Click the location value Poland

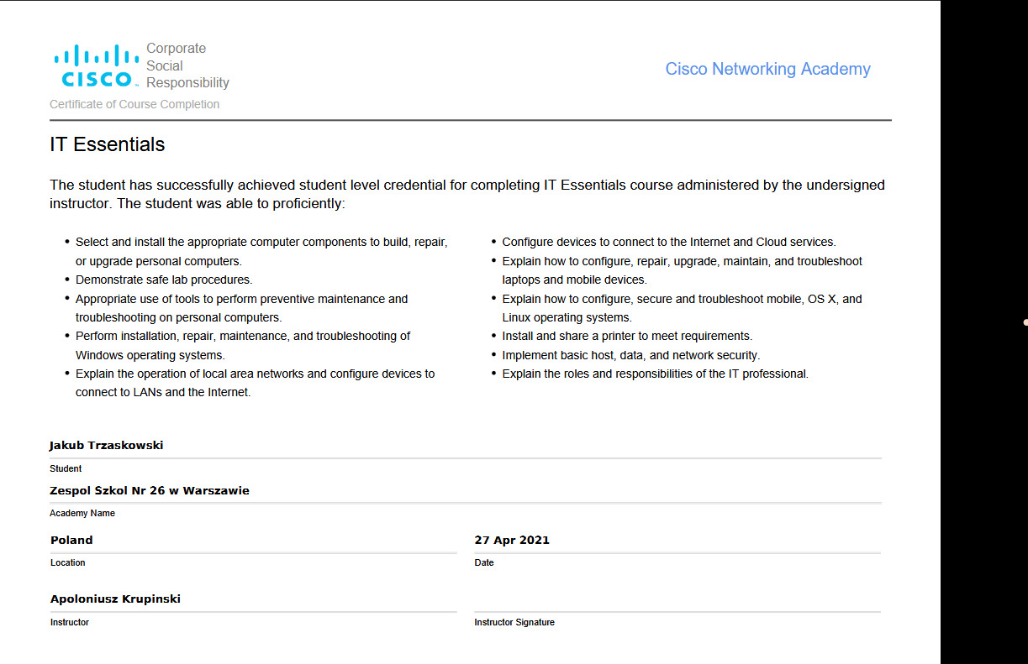tap(71, 541)
